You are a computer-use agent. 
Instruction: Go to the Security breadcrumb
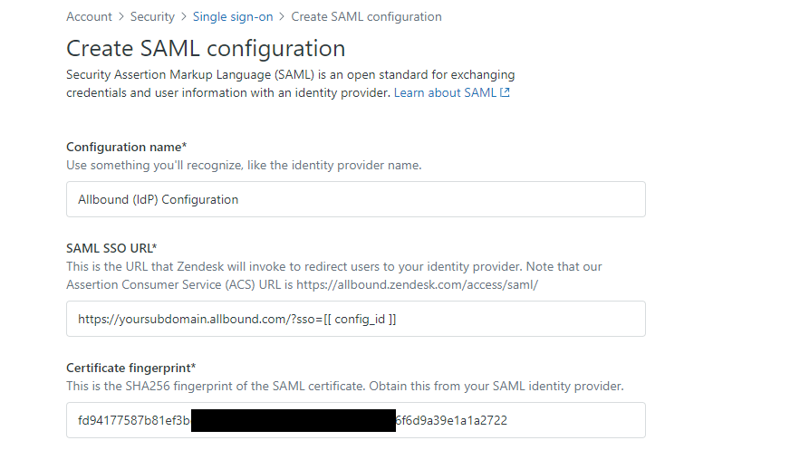(152, 16)
